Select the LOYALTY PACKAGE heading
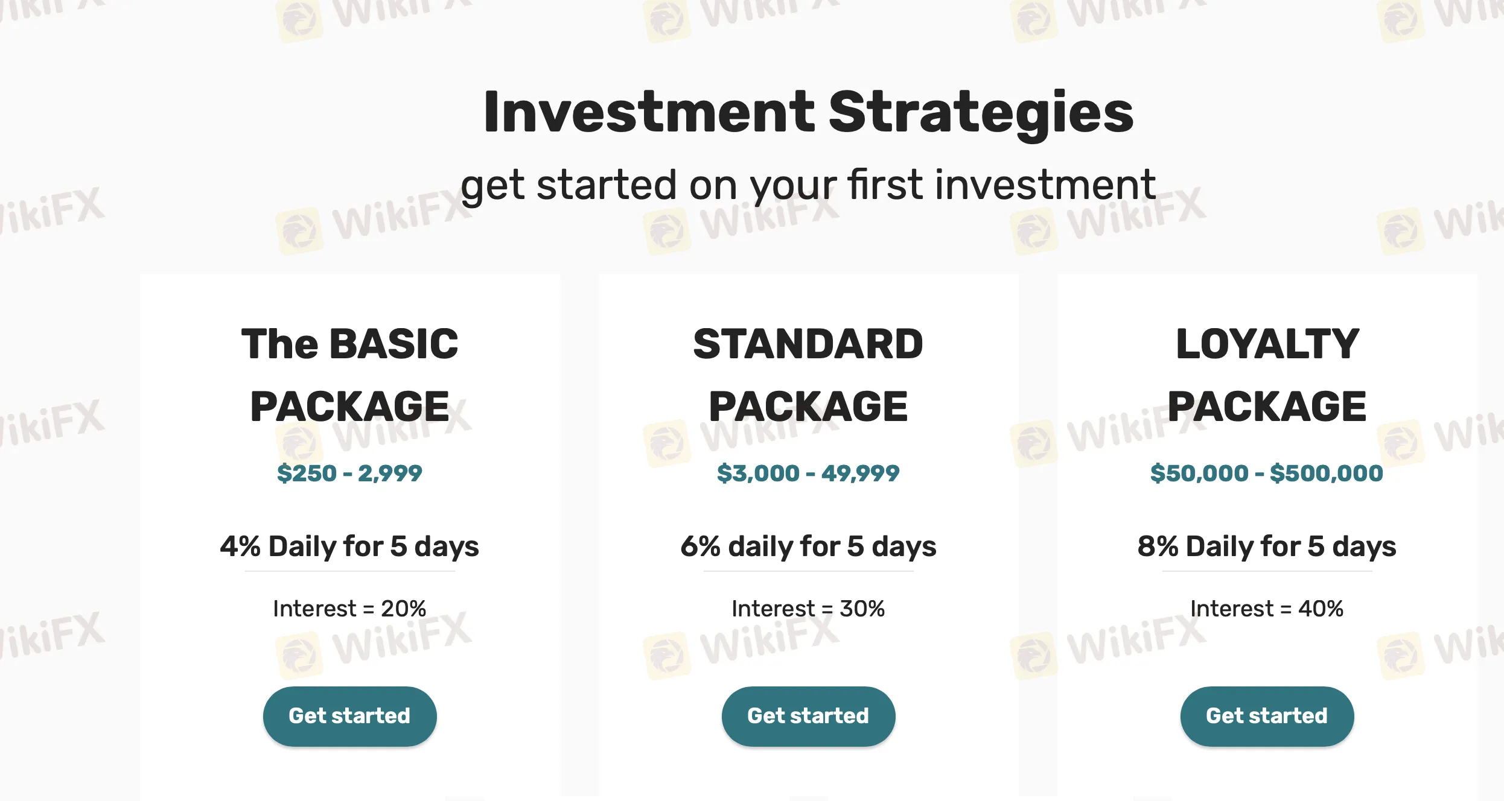The height and width of the screenshot is (801, 1504). click(x=1267, y=375)
